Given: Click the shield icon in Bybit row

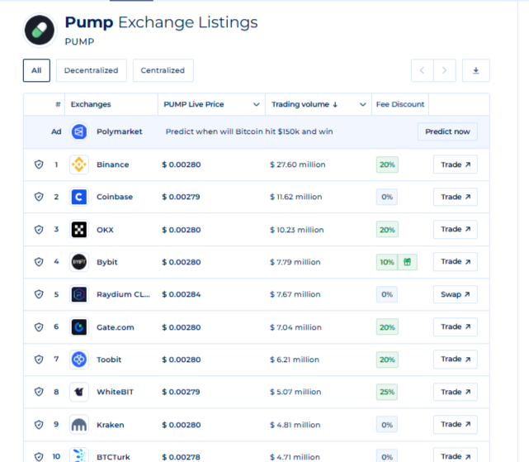Looking at the screenshot, I should [39, 262].
